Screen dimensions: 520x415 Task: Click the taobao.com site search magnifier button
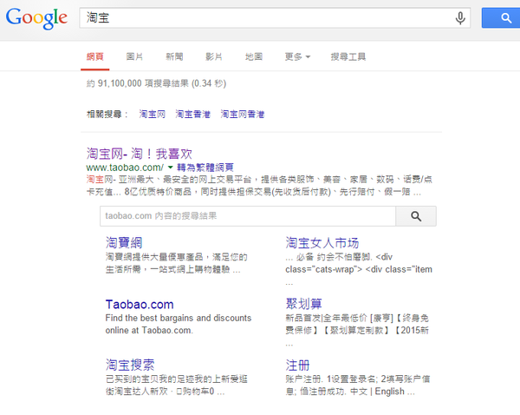click(416, 216)
